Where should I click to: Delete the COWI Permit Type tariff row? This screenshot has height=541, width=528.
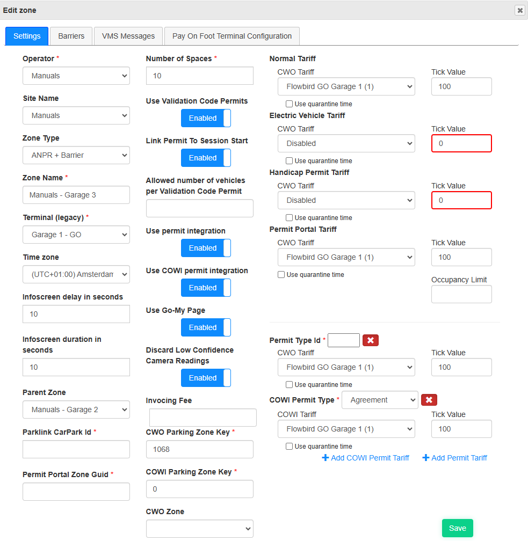pyautogui.click(x=429, y=400)
